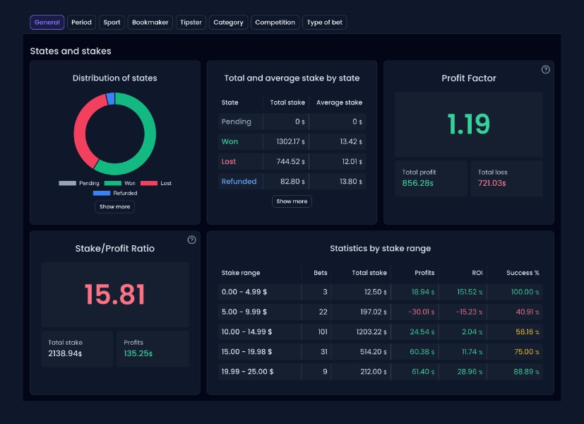Switch to the Period tab
The image size is (584, 424).
81,23
